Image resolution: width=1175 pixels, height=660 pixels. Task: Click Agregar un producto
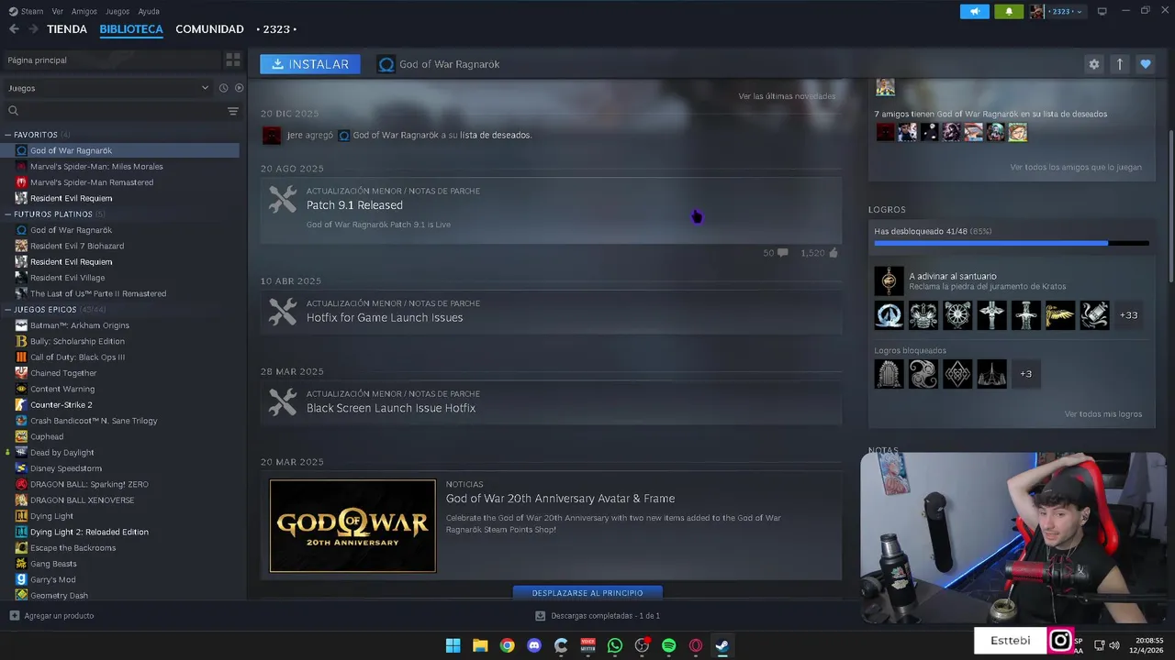(x=51, y=616)
